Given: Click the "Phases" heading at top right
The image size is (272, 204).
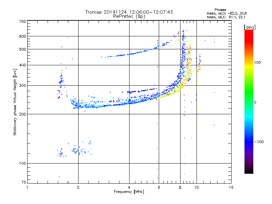Looking at the screenshot, I should (x=220, y=10).
